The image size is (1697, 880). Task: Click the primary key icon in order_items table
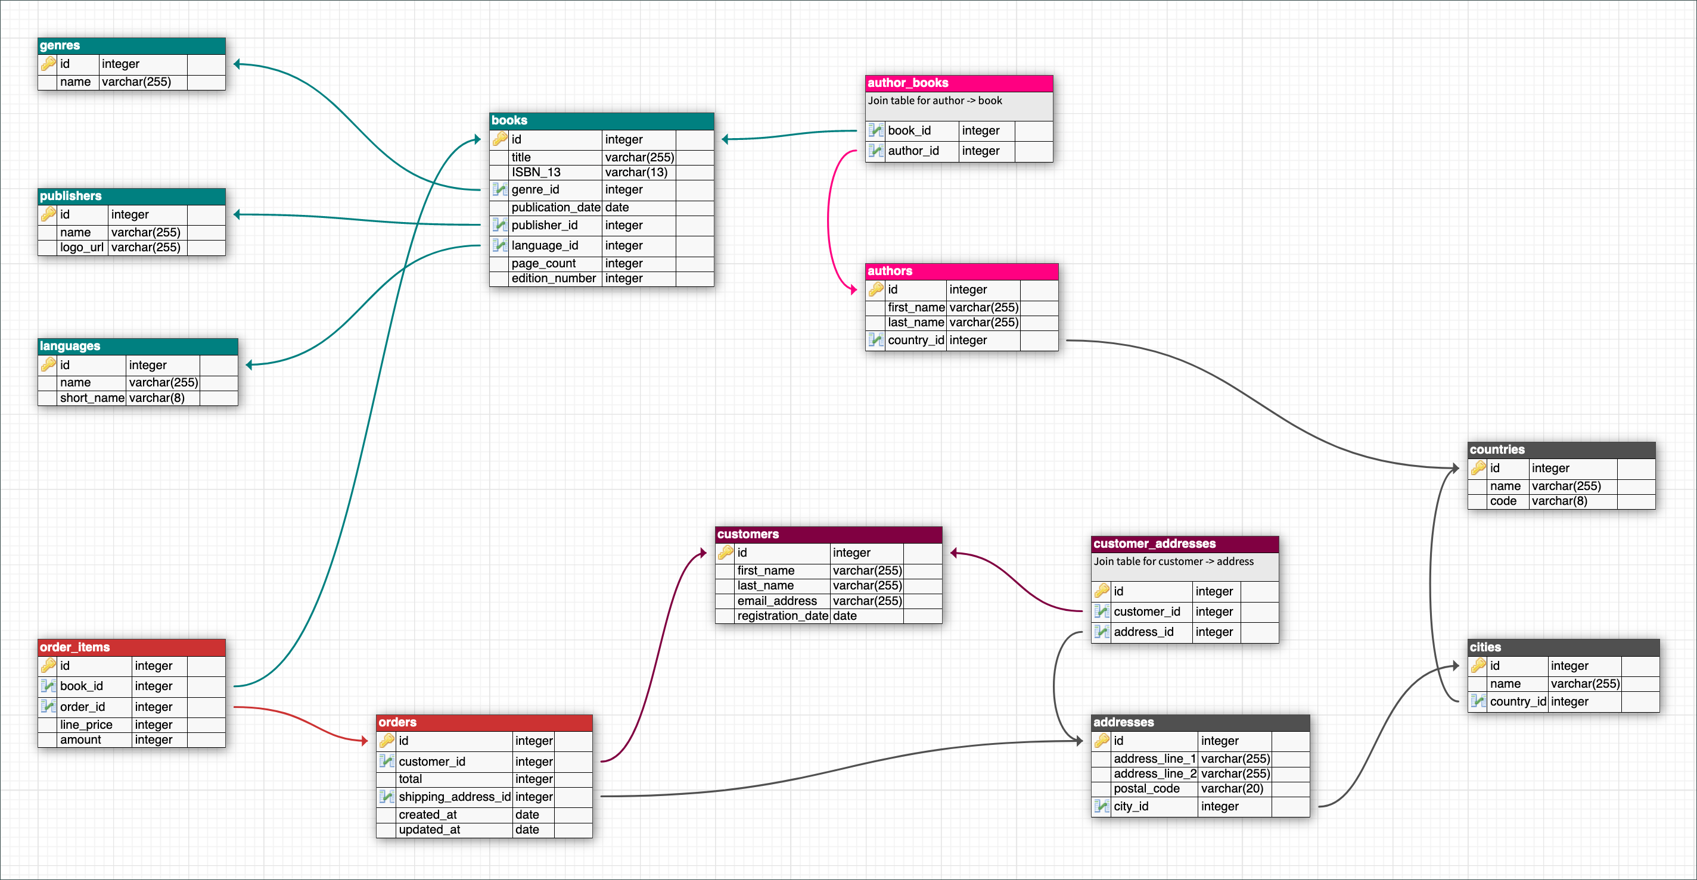(x=48, y=666)
